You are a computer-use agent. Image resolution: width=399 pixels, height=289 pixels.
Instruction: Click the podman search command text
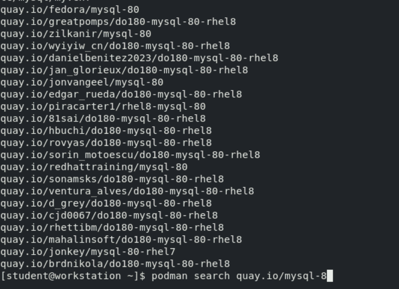(x=239, y=276)
